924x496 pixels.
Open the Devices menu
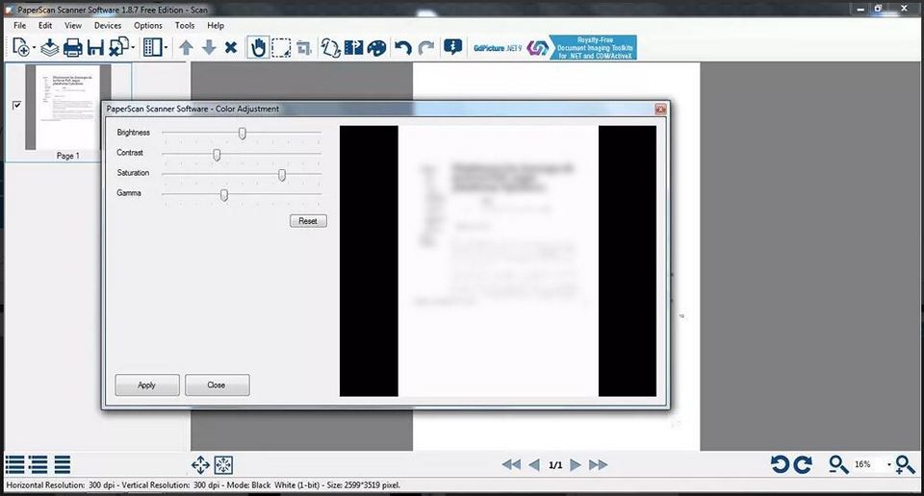coord(108,25)
